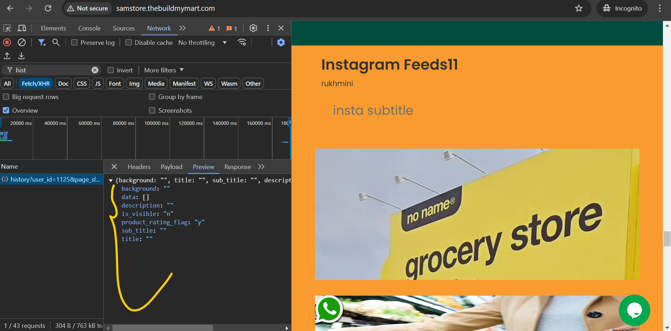Viewport: 671px width, 331px height.
Task: Enable Preserve log checkbox
Action: point(74,42)
